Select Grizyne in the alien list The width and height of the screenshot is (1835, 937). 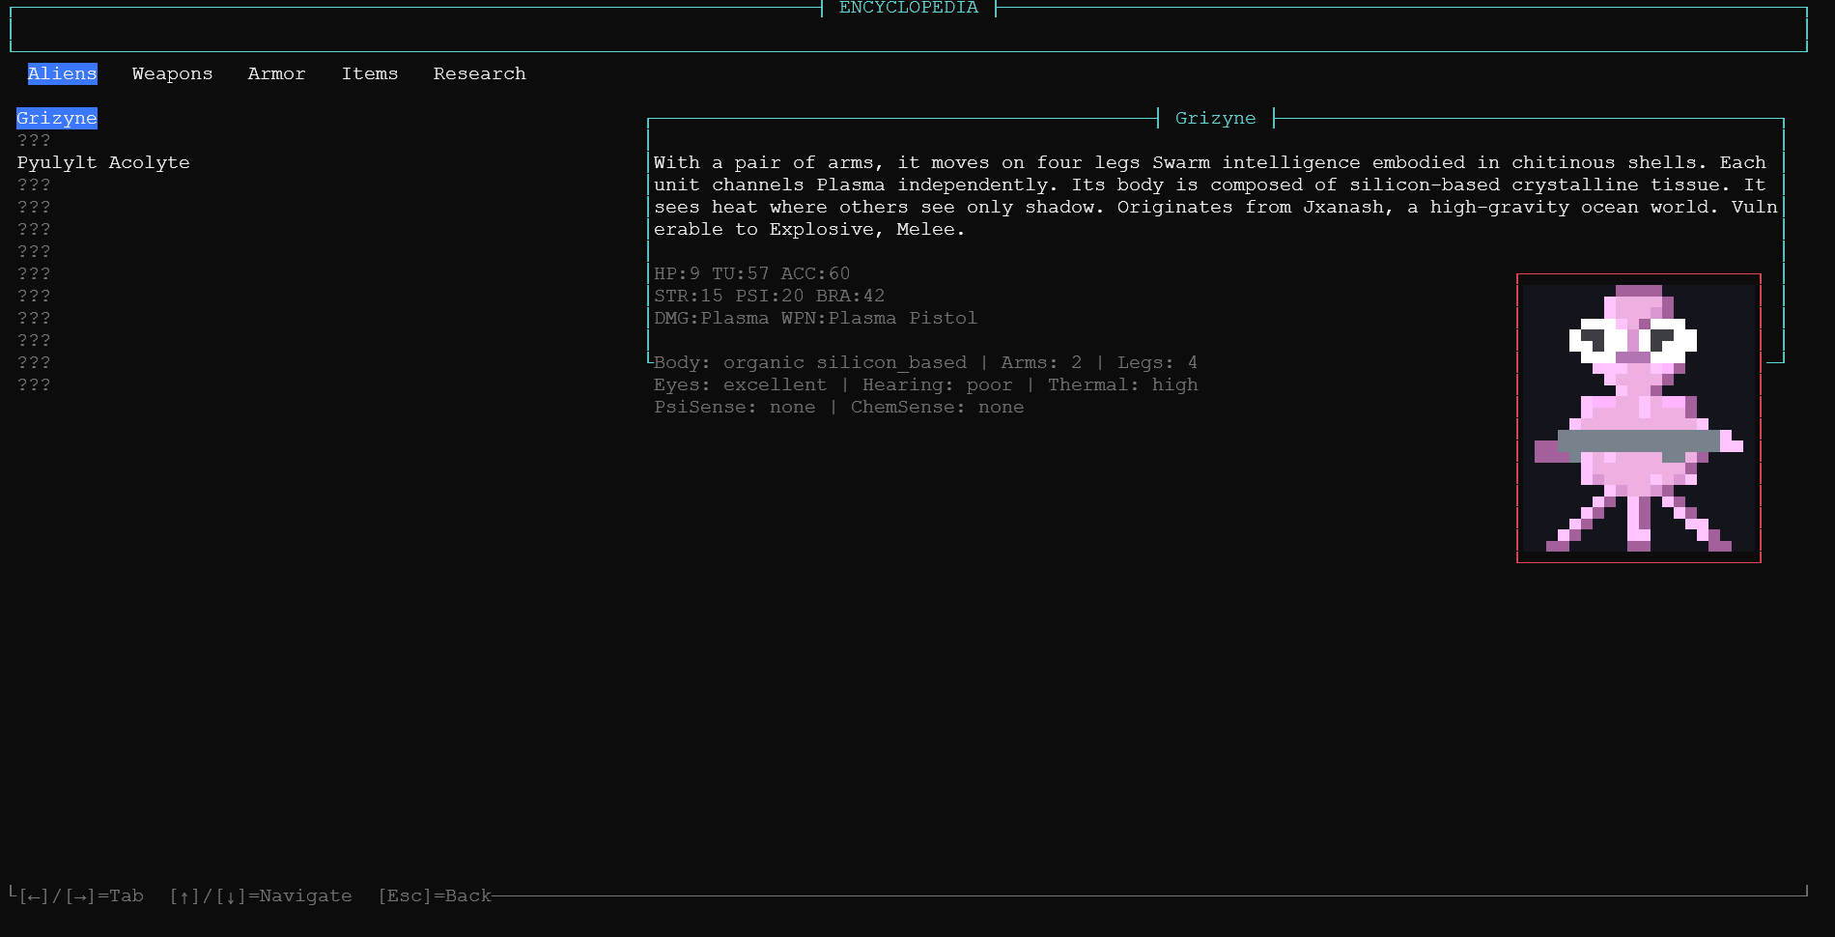(x=57, y=118)
